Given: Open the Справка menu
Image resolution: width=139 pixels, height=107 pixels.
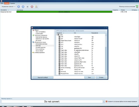Looking at the screenshot, I should [12, 3].
